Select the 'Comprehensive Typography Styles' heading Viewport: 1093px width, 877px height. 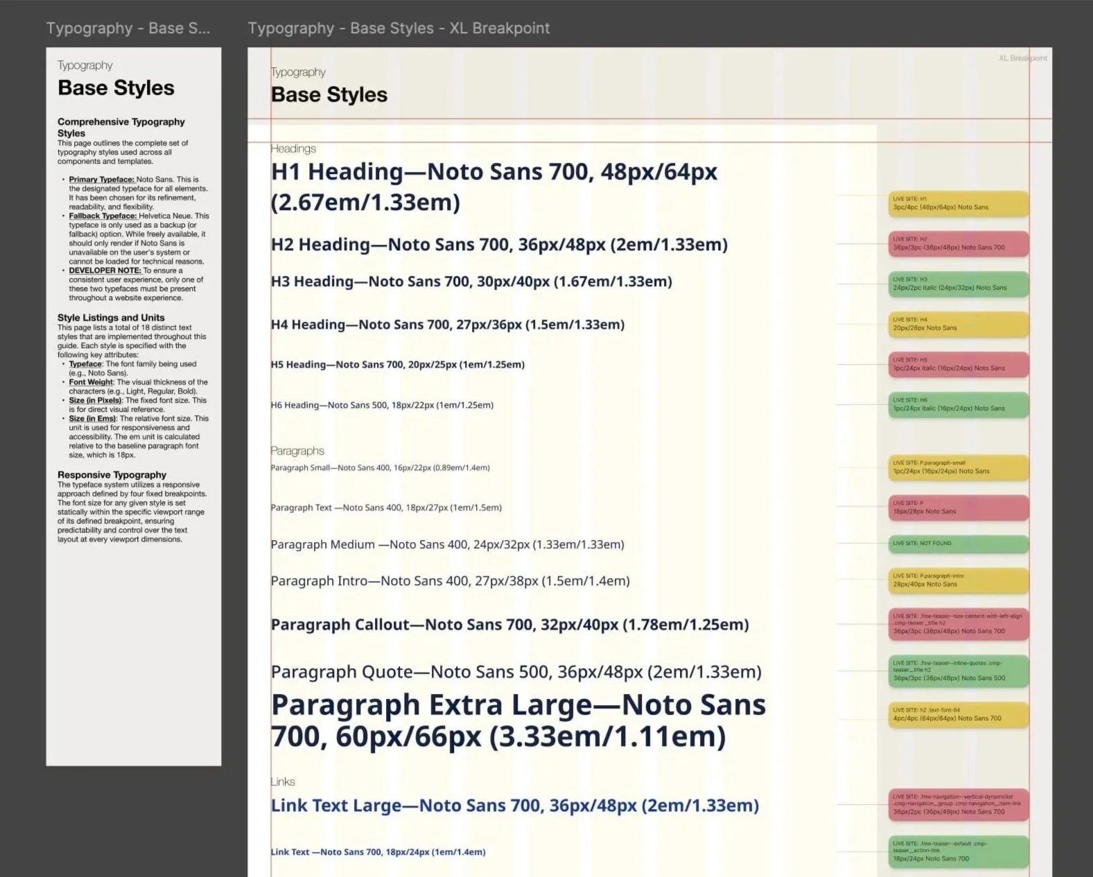[121, 127]
